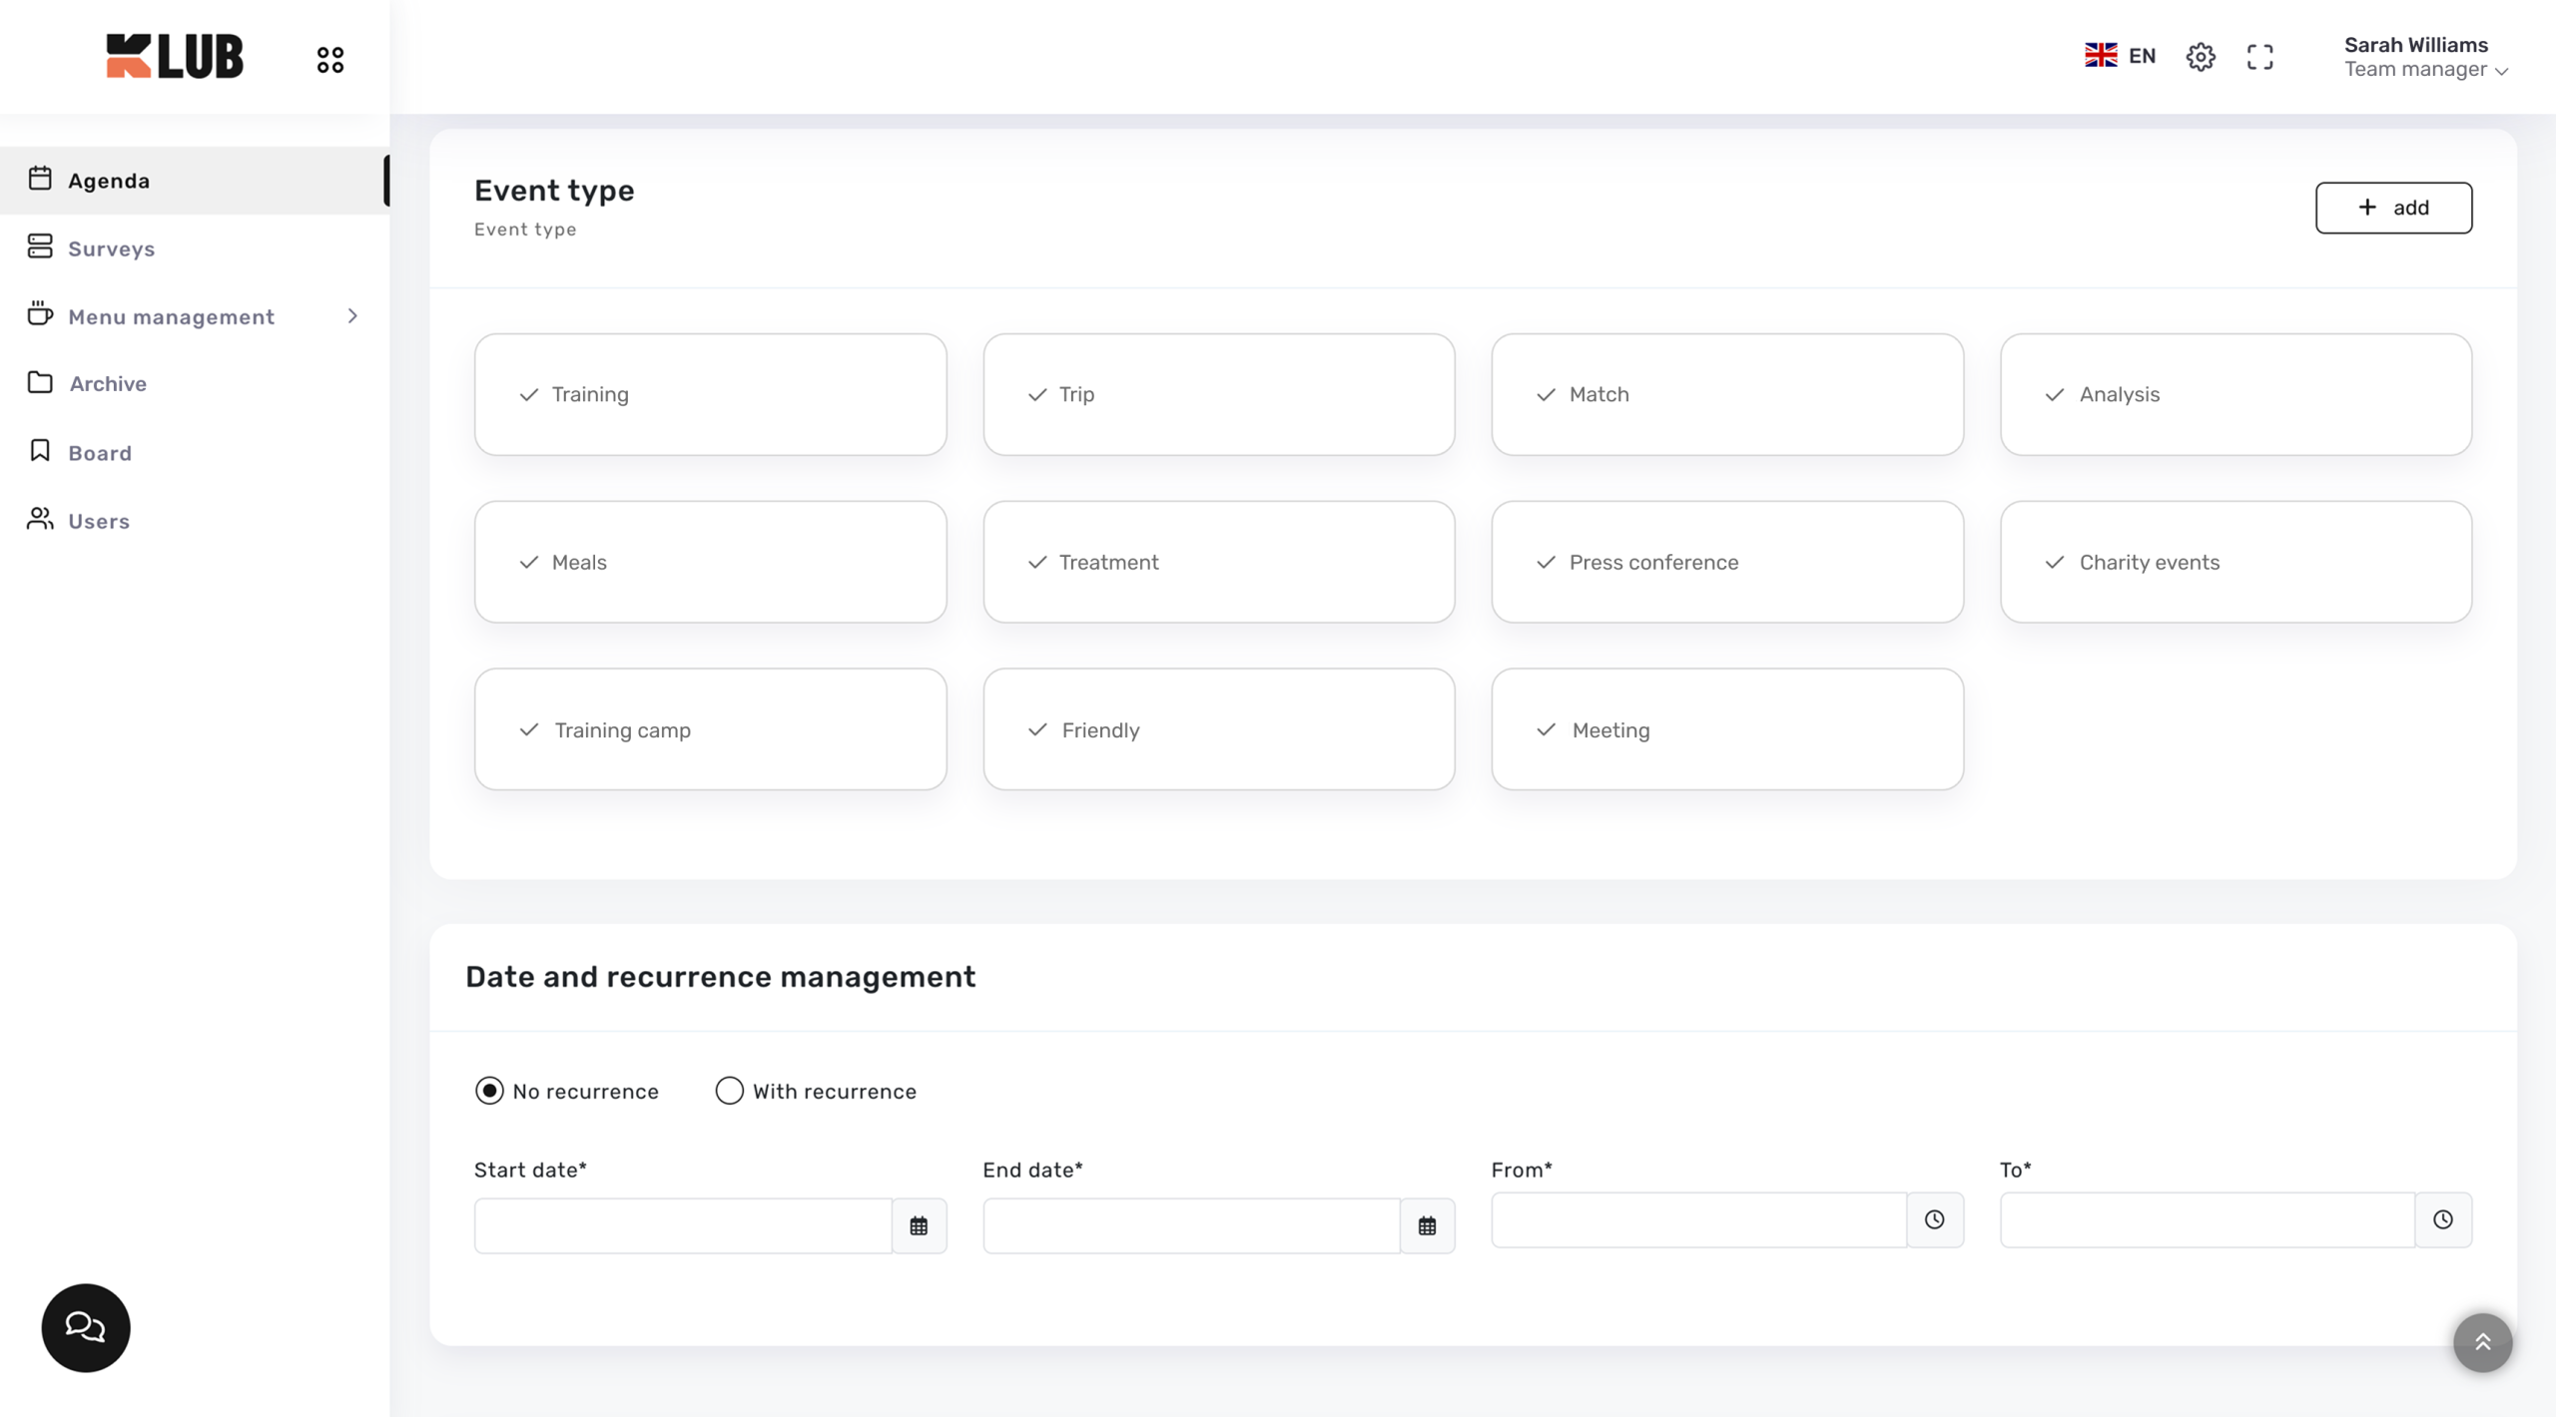Viewport: 2556px width, 1417px height.
Task: Toggle fullscreen mode icon
Action: point(2259,57)
